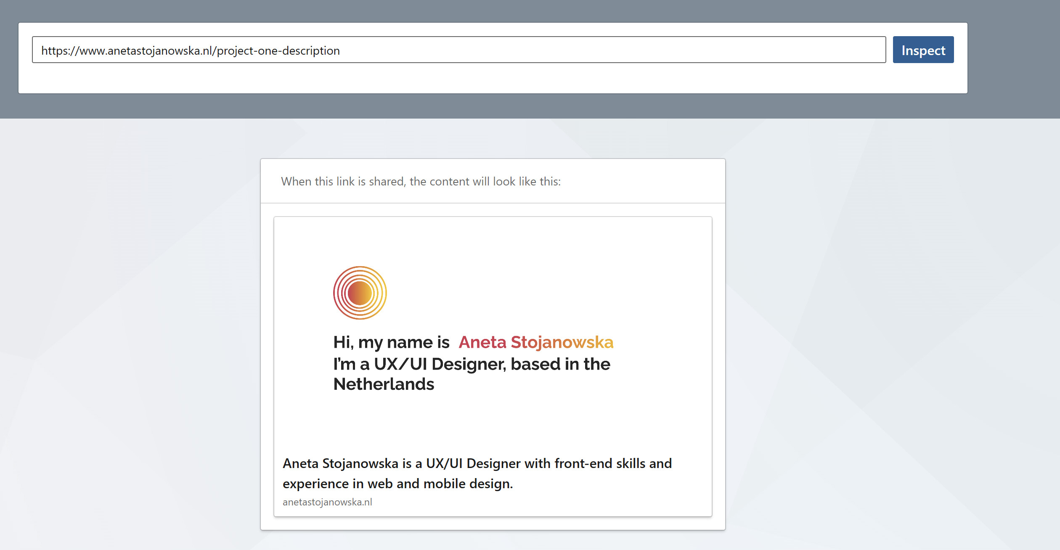The image size is (1060, 550).
Task: Click the gray header band left of the search box
Action: click(8, 59)
